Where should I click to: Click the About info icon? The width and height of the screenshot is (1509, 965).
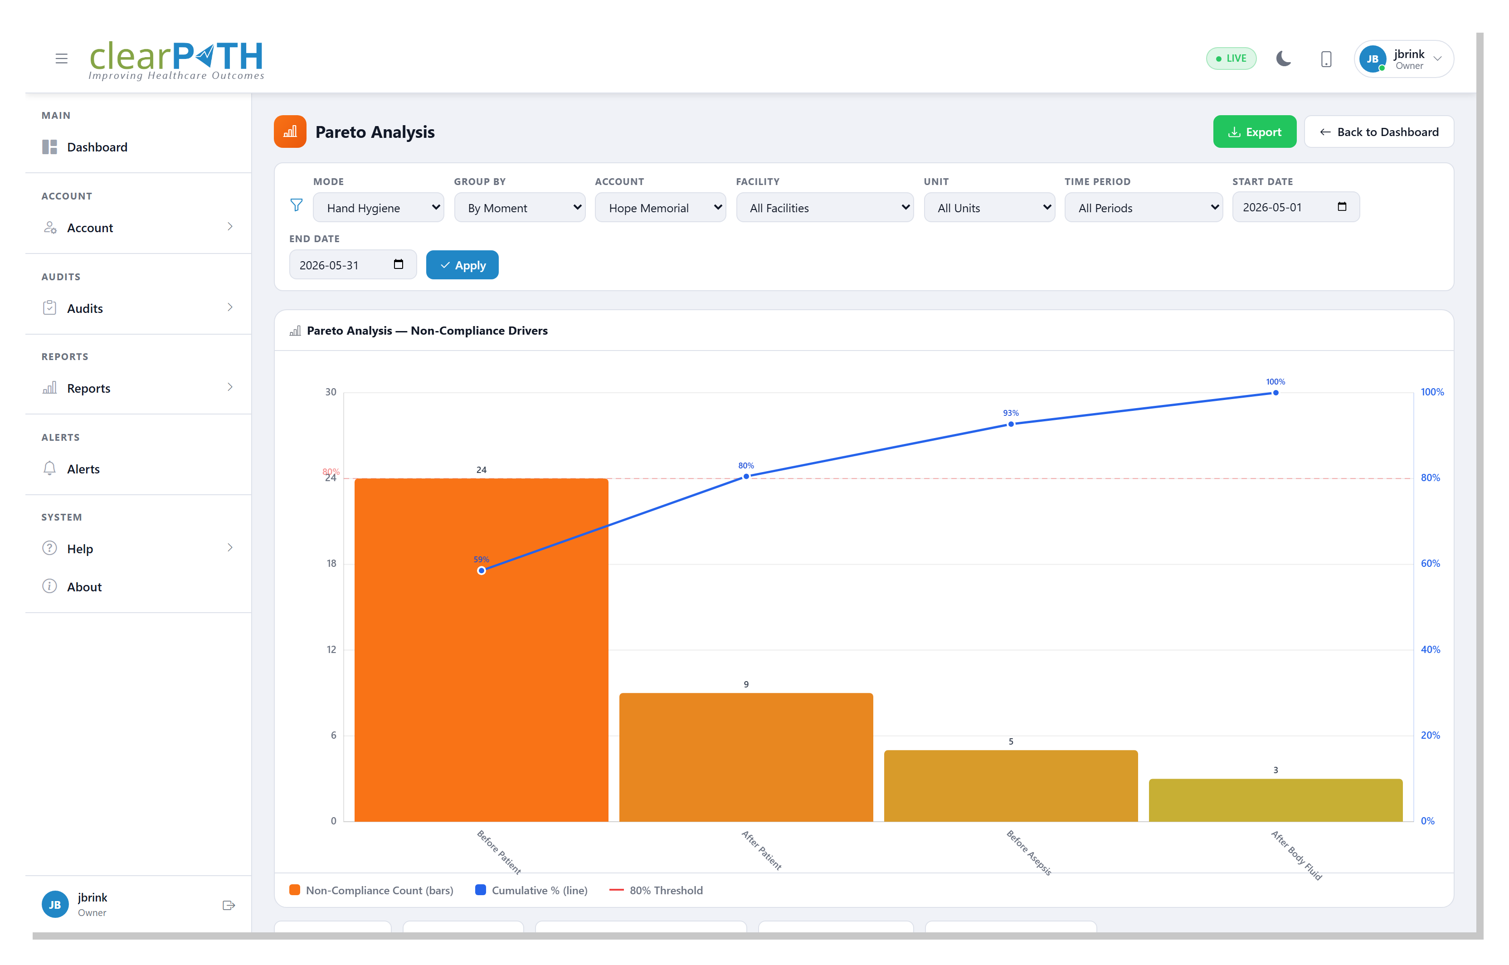pos(49,586)
